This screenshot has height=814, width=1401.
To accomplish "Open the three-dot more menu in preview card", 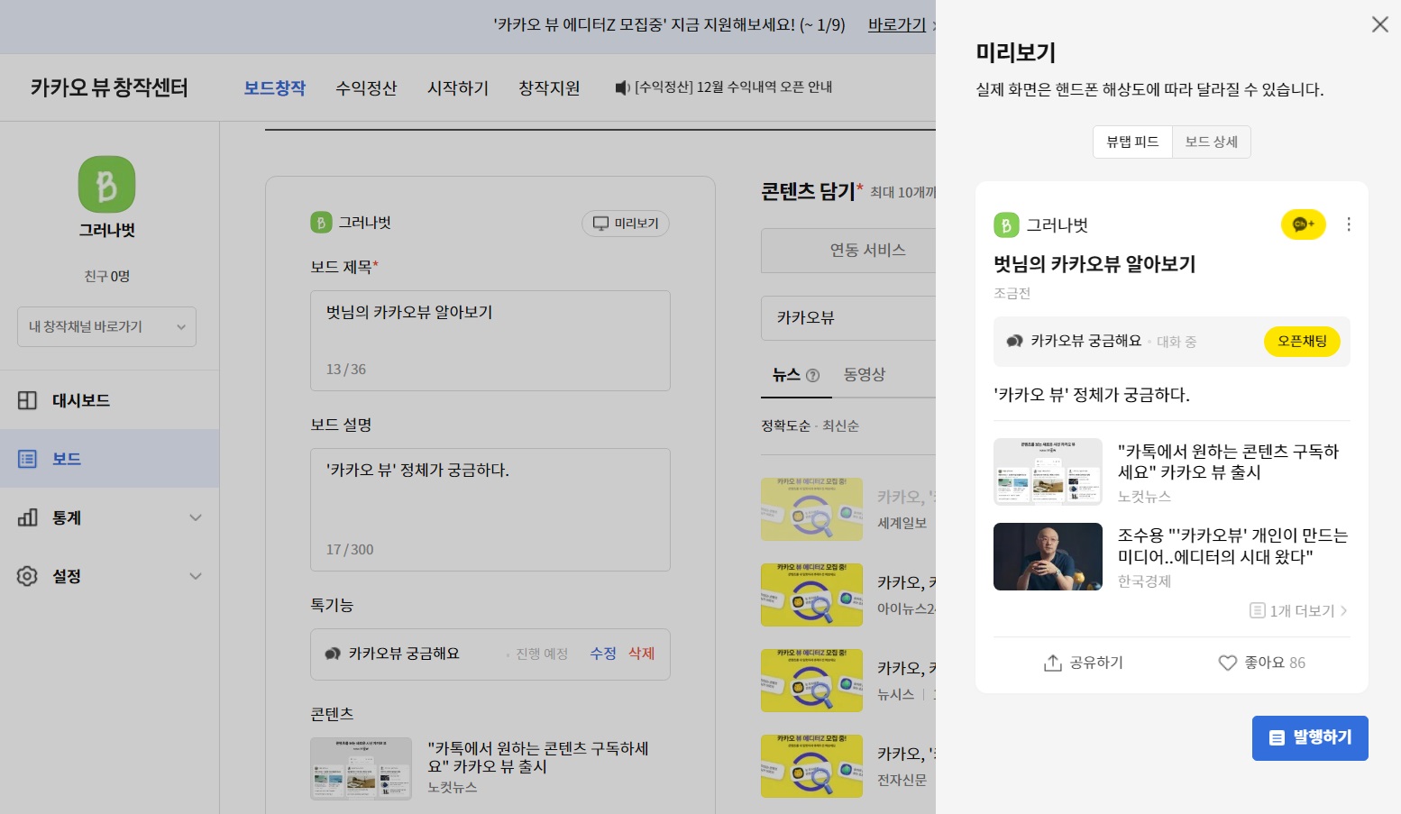I will [x=1349, y=224].
